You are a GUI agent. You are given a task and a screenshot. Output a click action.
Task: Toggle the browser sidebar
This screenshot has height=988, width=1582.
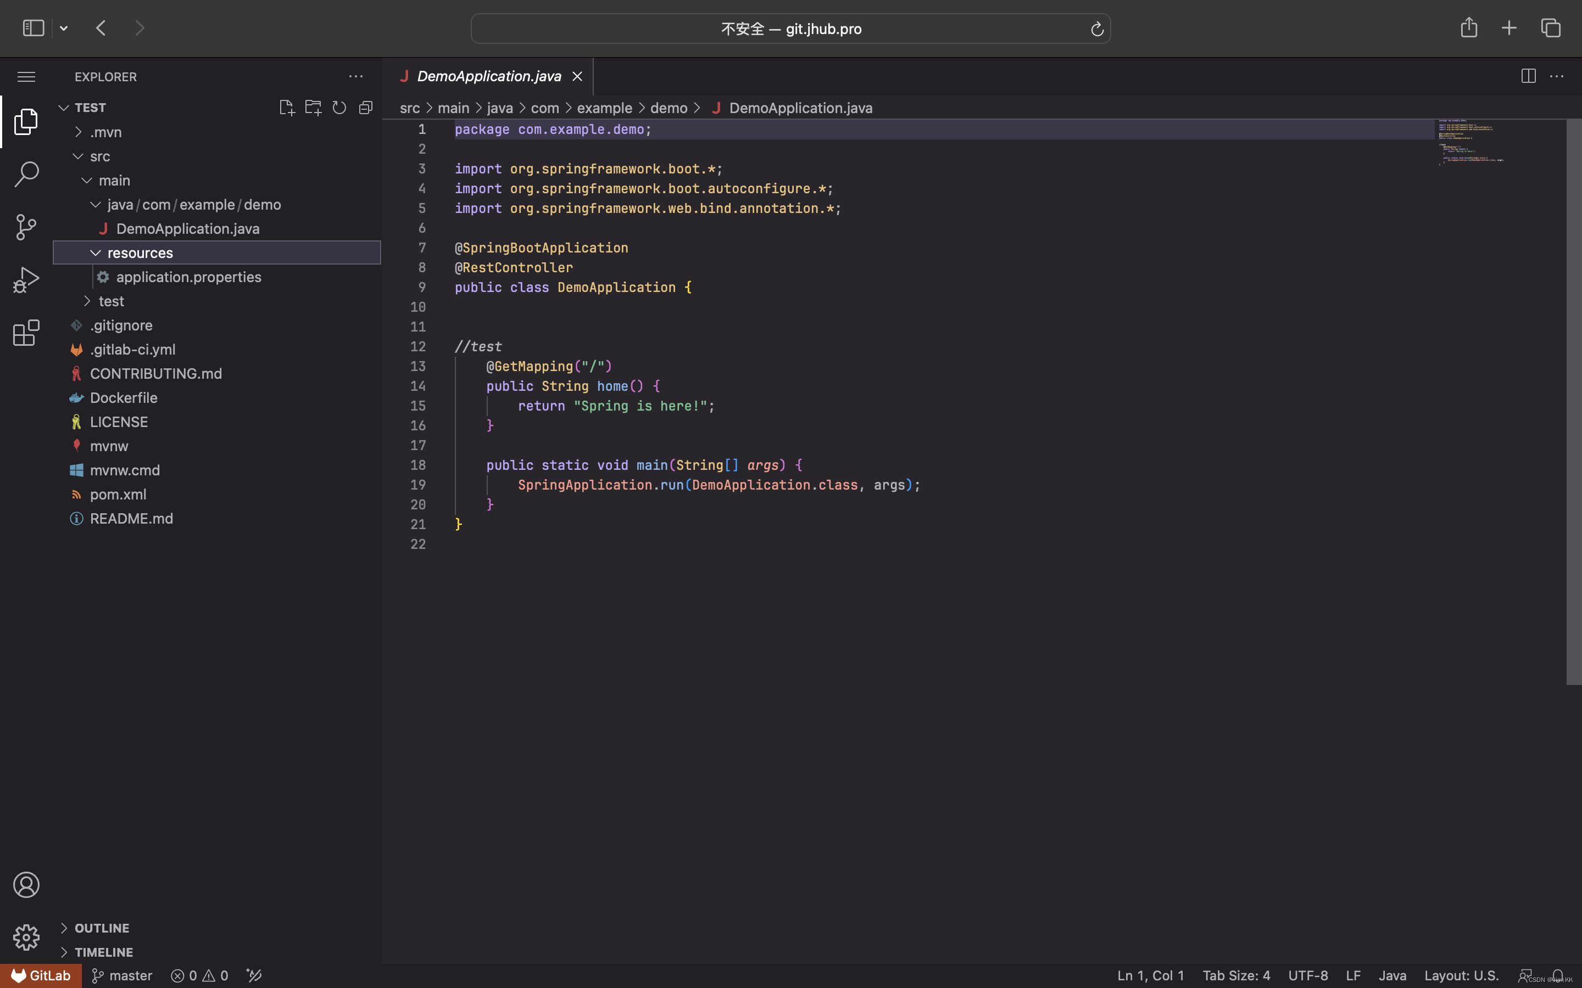click(34, 28)
